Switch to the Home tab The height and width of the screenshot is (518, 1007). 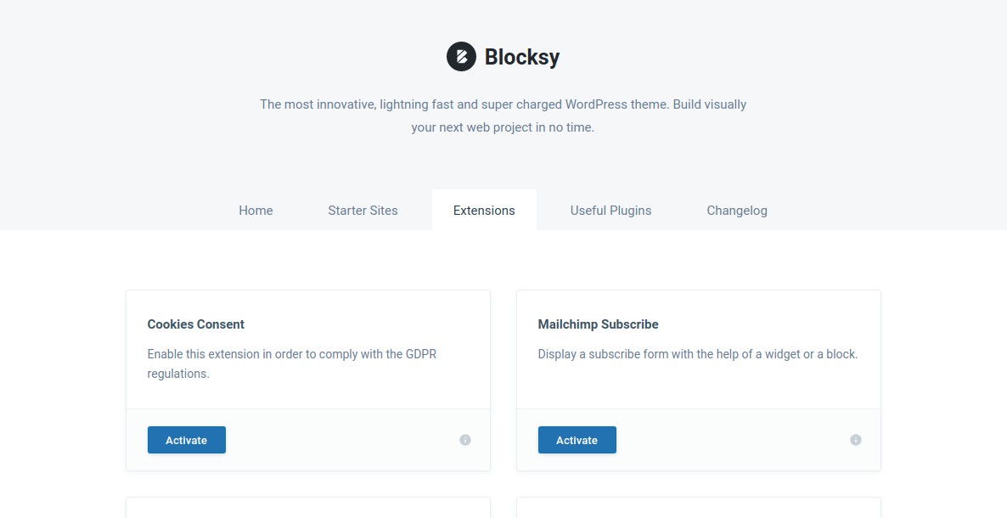pos(256,210)
